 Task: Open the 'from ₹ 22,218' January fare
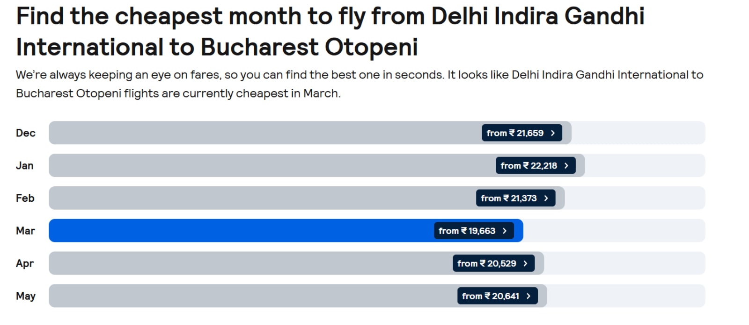tap(535, 166)
